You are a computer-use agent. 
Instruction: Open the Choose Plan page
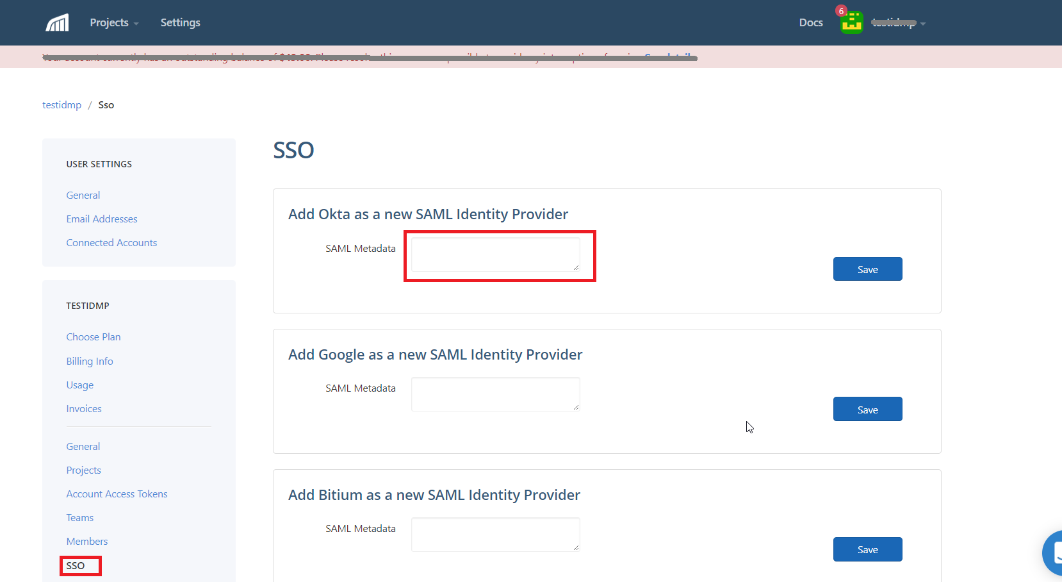point(94,337)
